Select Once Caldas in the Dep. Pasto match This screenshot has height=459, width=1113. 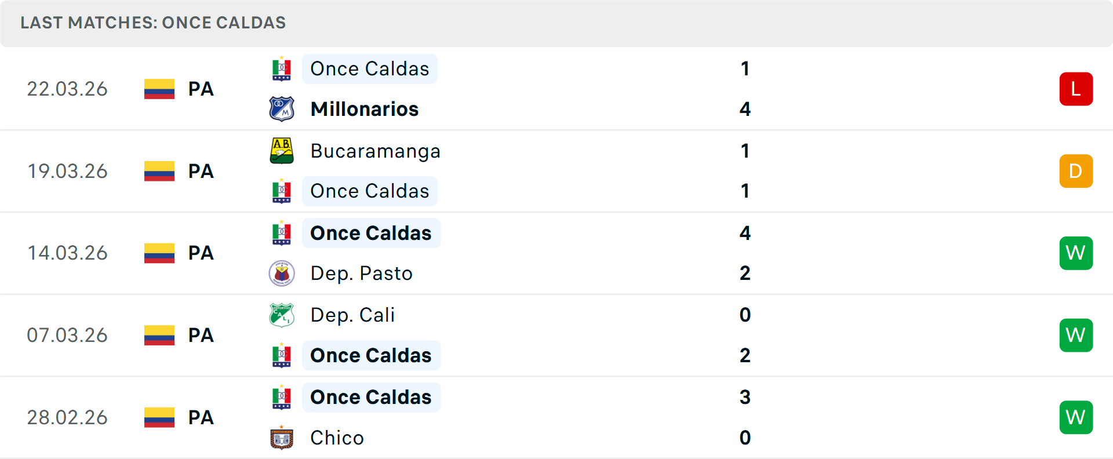coord(371,233)
